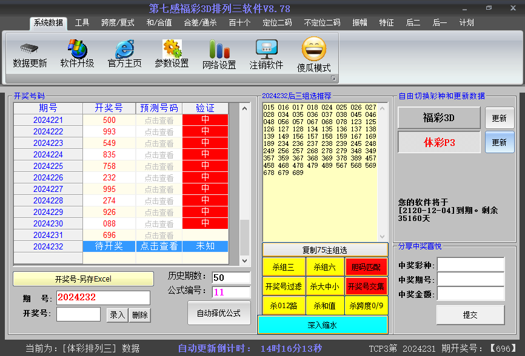Select draw number 500 for 2024221
Screen dimensions: 525x356
click(x=109, y=120)
